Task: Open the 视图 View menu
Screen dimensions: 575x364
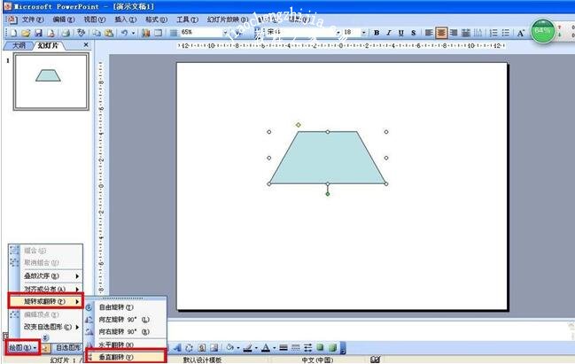Action: tap(94, 19)
